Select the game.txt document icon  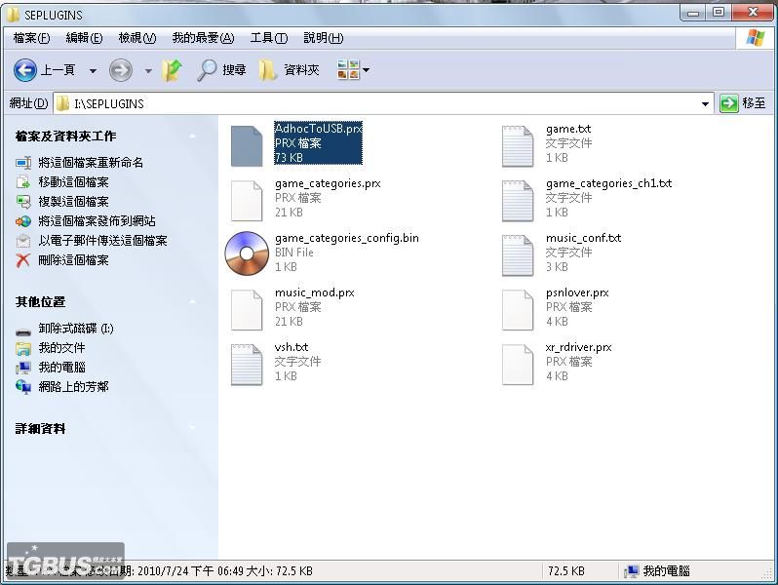(x=518, y=146)
